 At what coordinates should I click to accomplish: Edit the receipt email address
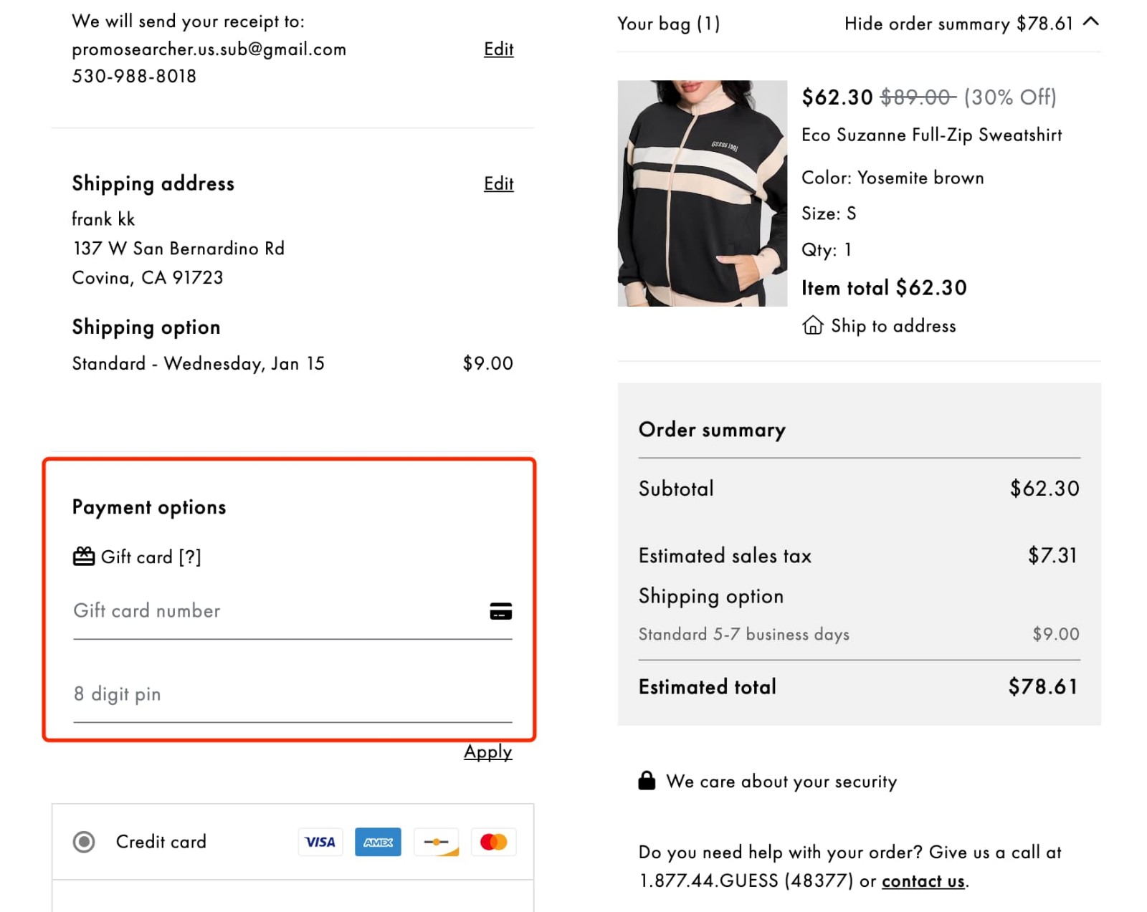[x=498, y=49]
